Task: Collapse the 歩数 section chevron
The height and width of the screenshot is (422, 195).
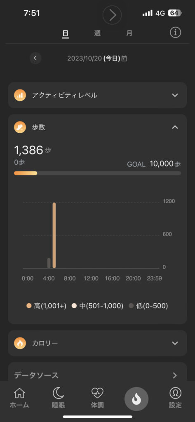Action: [x=175, y=127]
